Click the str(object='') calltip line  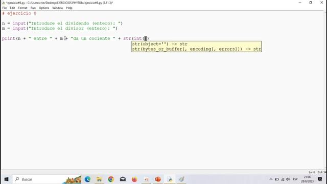coord(160,44)
